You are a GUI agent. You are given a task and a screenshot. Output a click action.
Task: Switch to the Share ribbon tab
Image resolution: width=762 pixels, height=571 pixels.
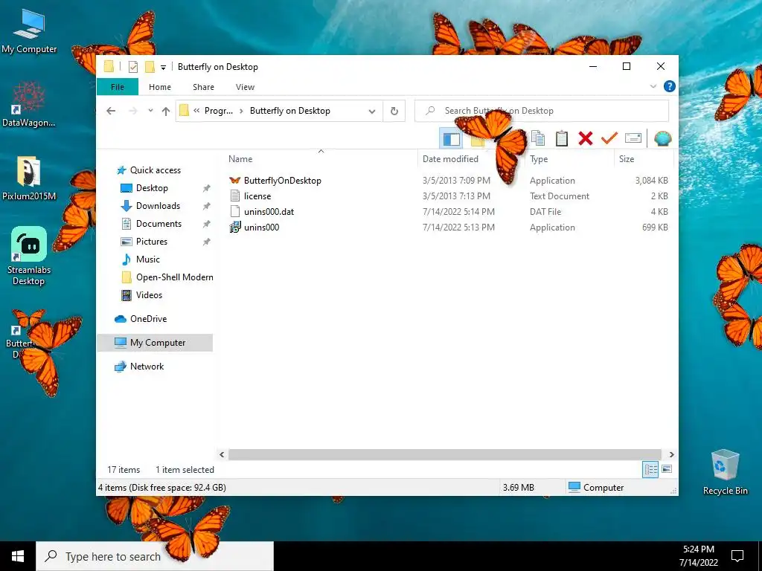pos(203,87)
